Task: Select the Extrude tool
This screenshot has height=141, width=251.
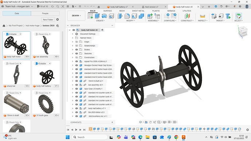Action: (x=97, y=16)
